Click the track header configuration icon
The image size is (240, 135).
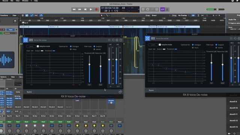coord(15,21)
